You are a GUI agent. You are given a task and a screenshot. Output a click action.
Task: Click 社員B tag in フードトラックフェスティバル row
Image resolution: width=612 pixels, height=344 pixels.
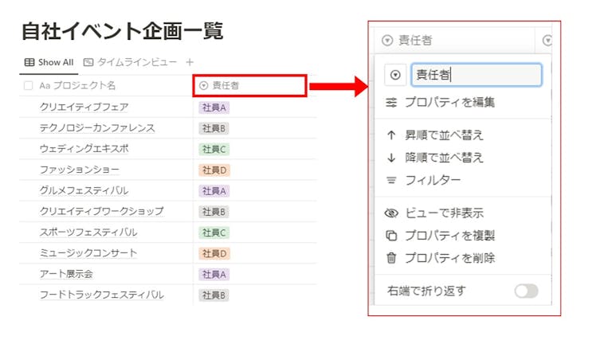coord(214,295)
